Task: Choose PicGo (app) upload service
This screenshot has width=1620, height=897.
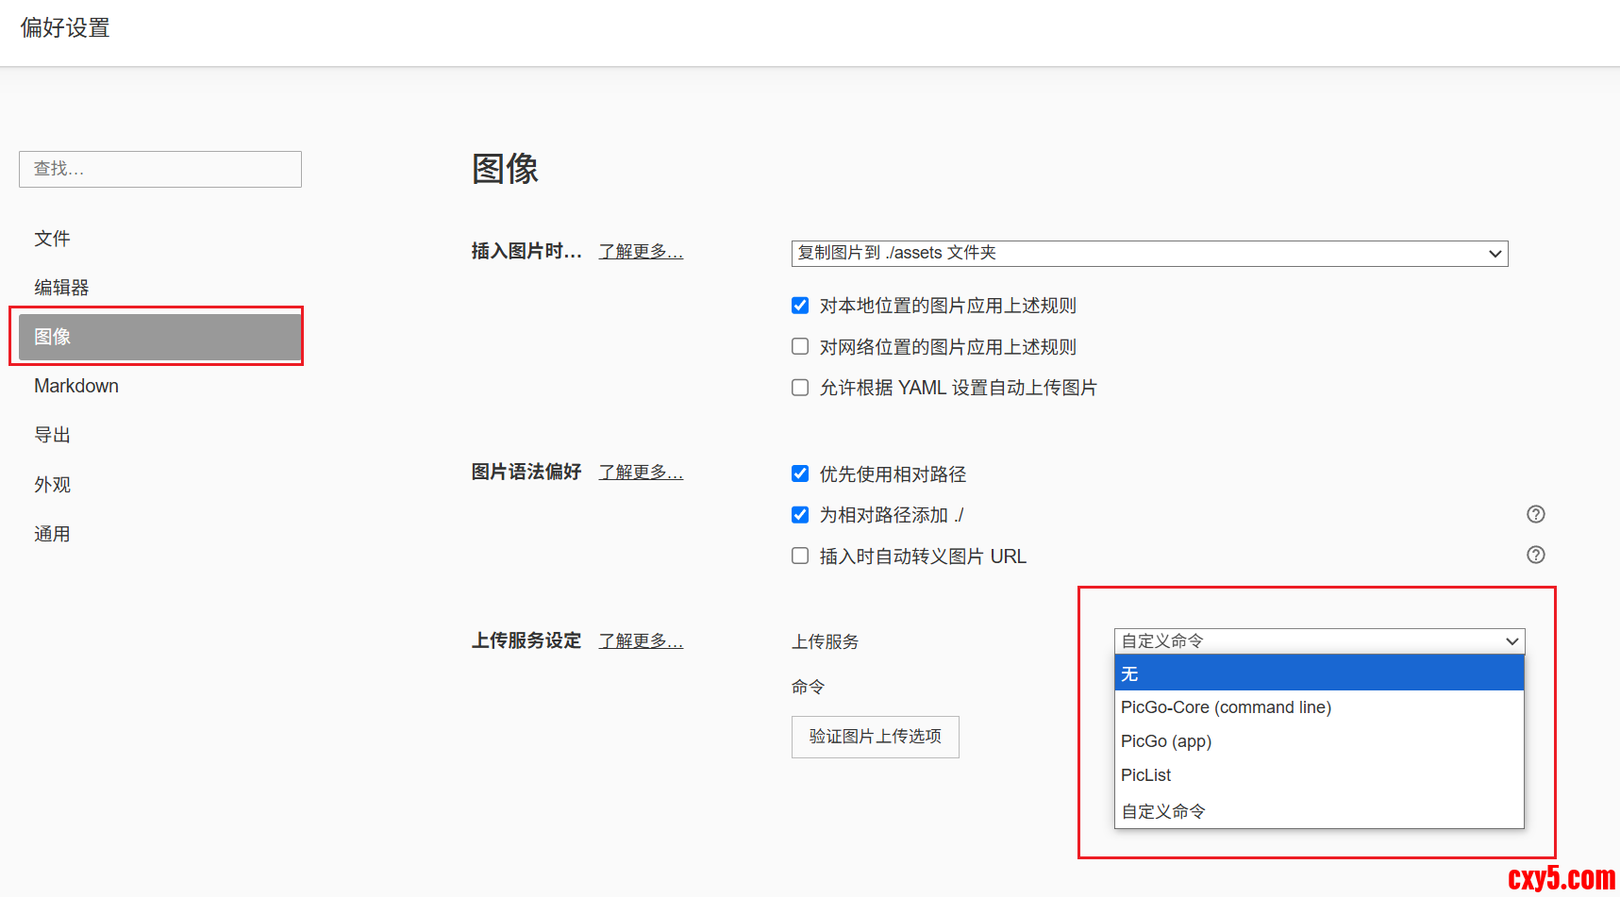Action: [x=1165, y=741]
